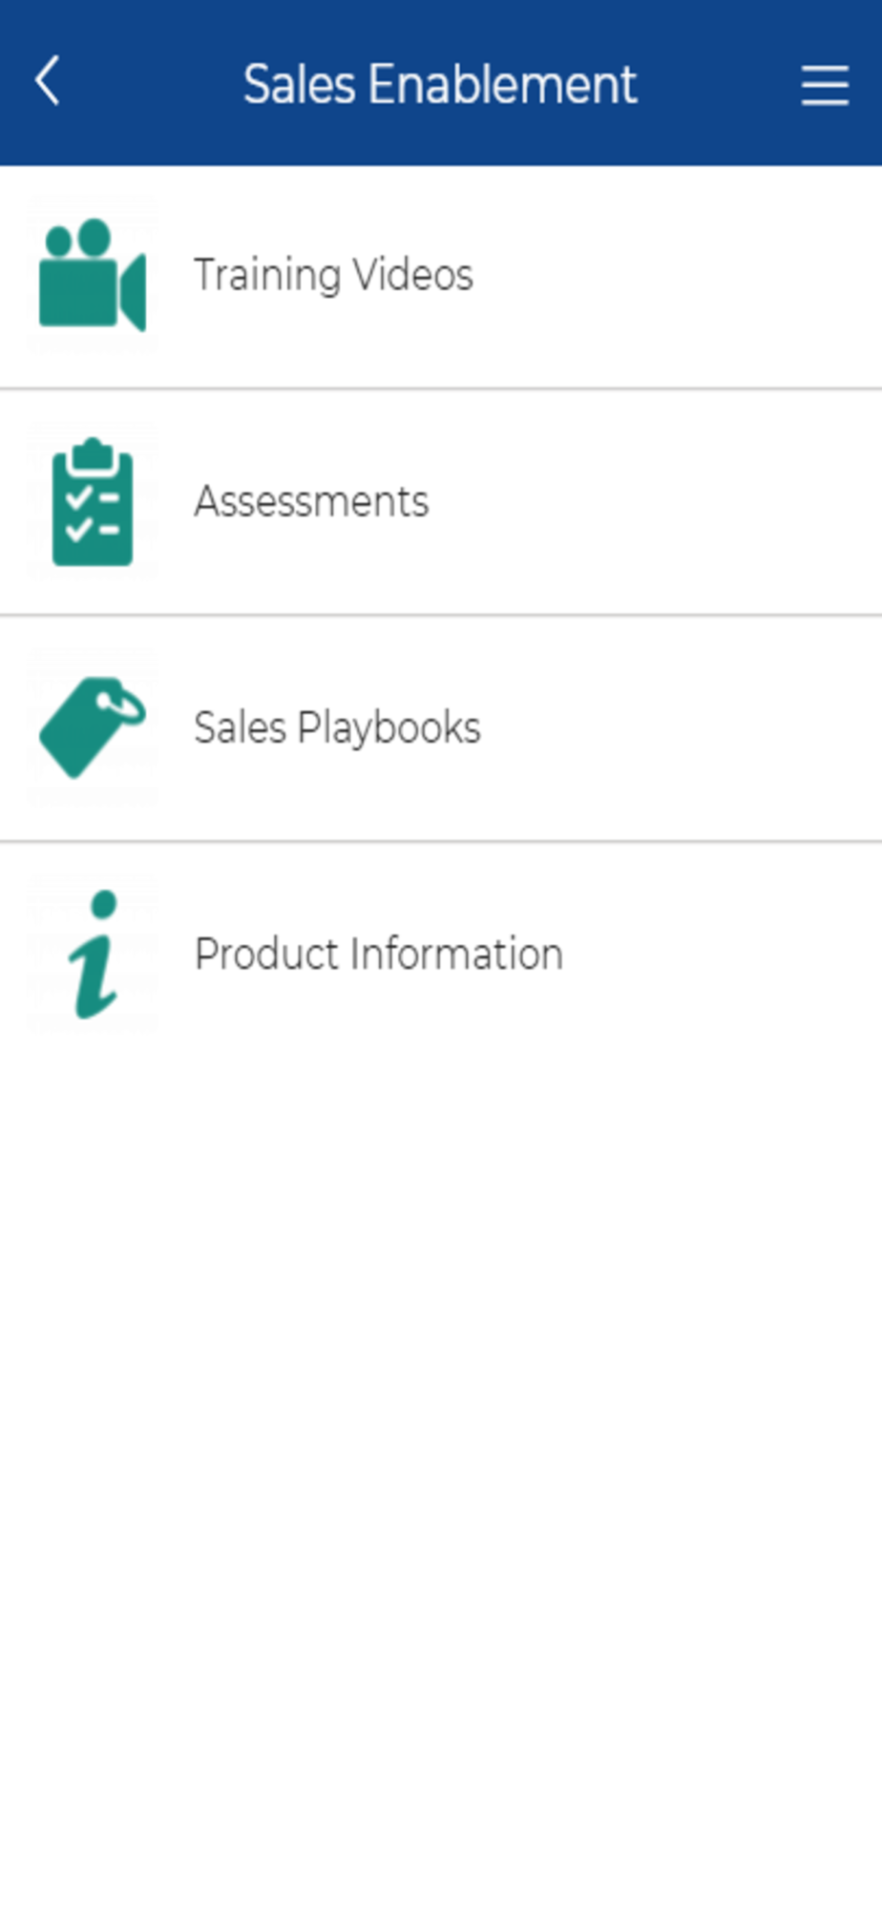
Task: Click the Sales Enablement title text
Action: (x=440, y=84)
